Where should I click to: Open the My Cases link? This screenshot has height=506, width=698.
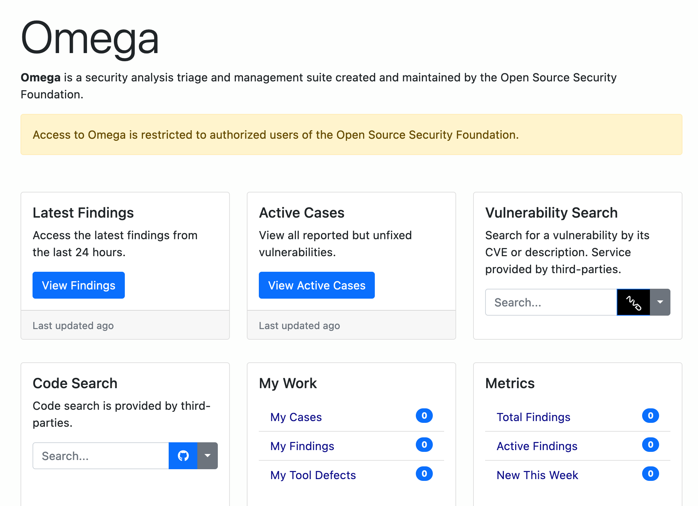[x=296, y=417]
